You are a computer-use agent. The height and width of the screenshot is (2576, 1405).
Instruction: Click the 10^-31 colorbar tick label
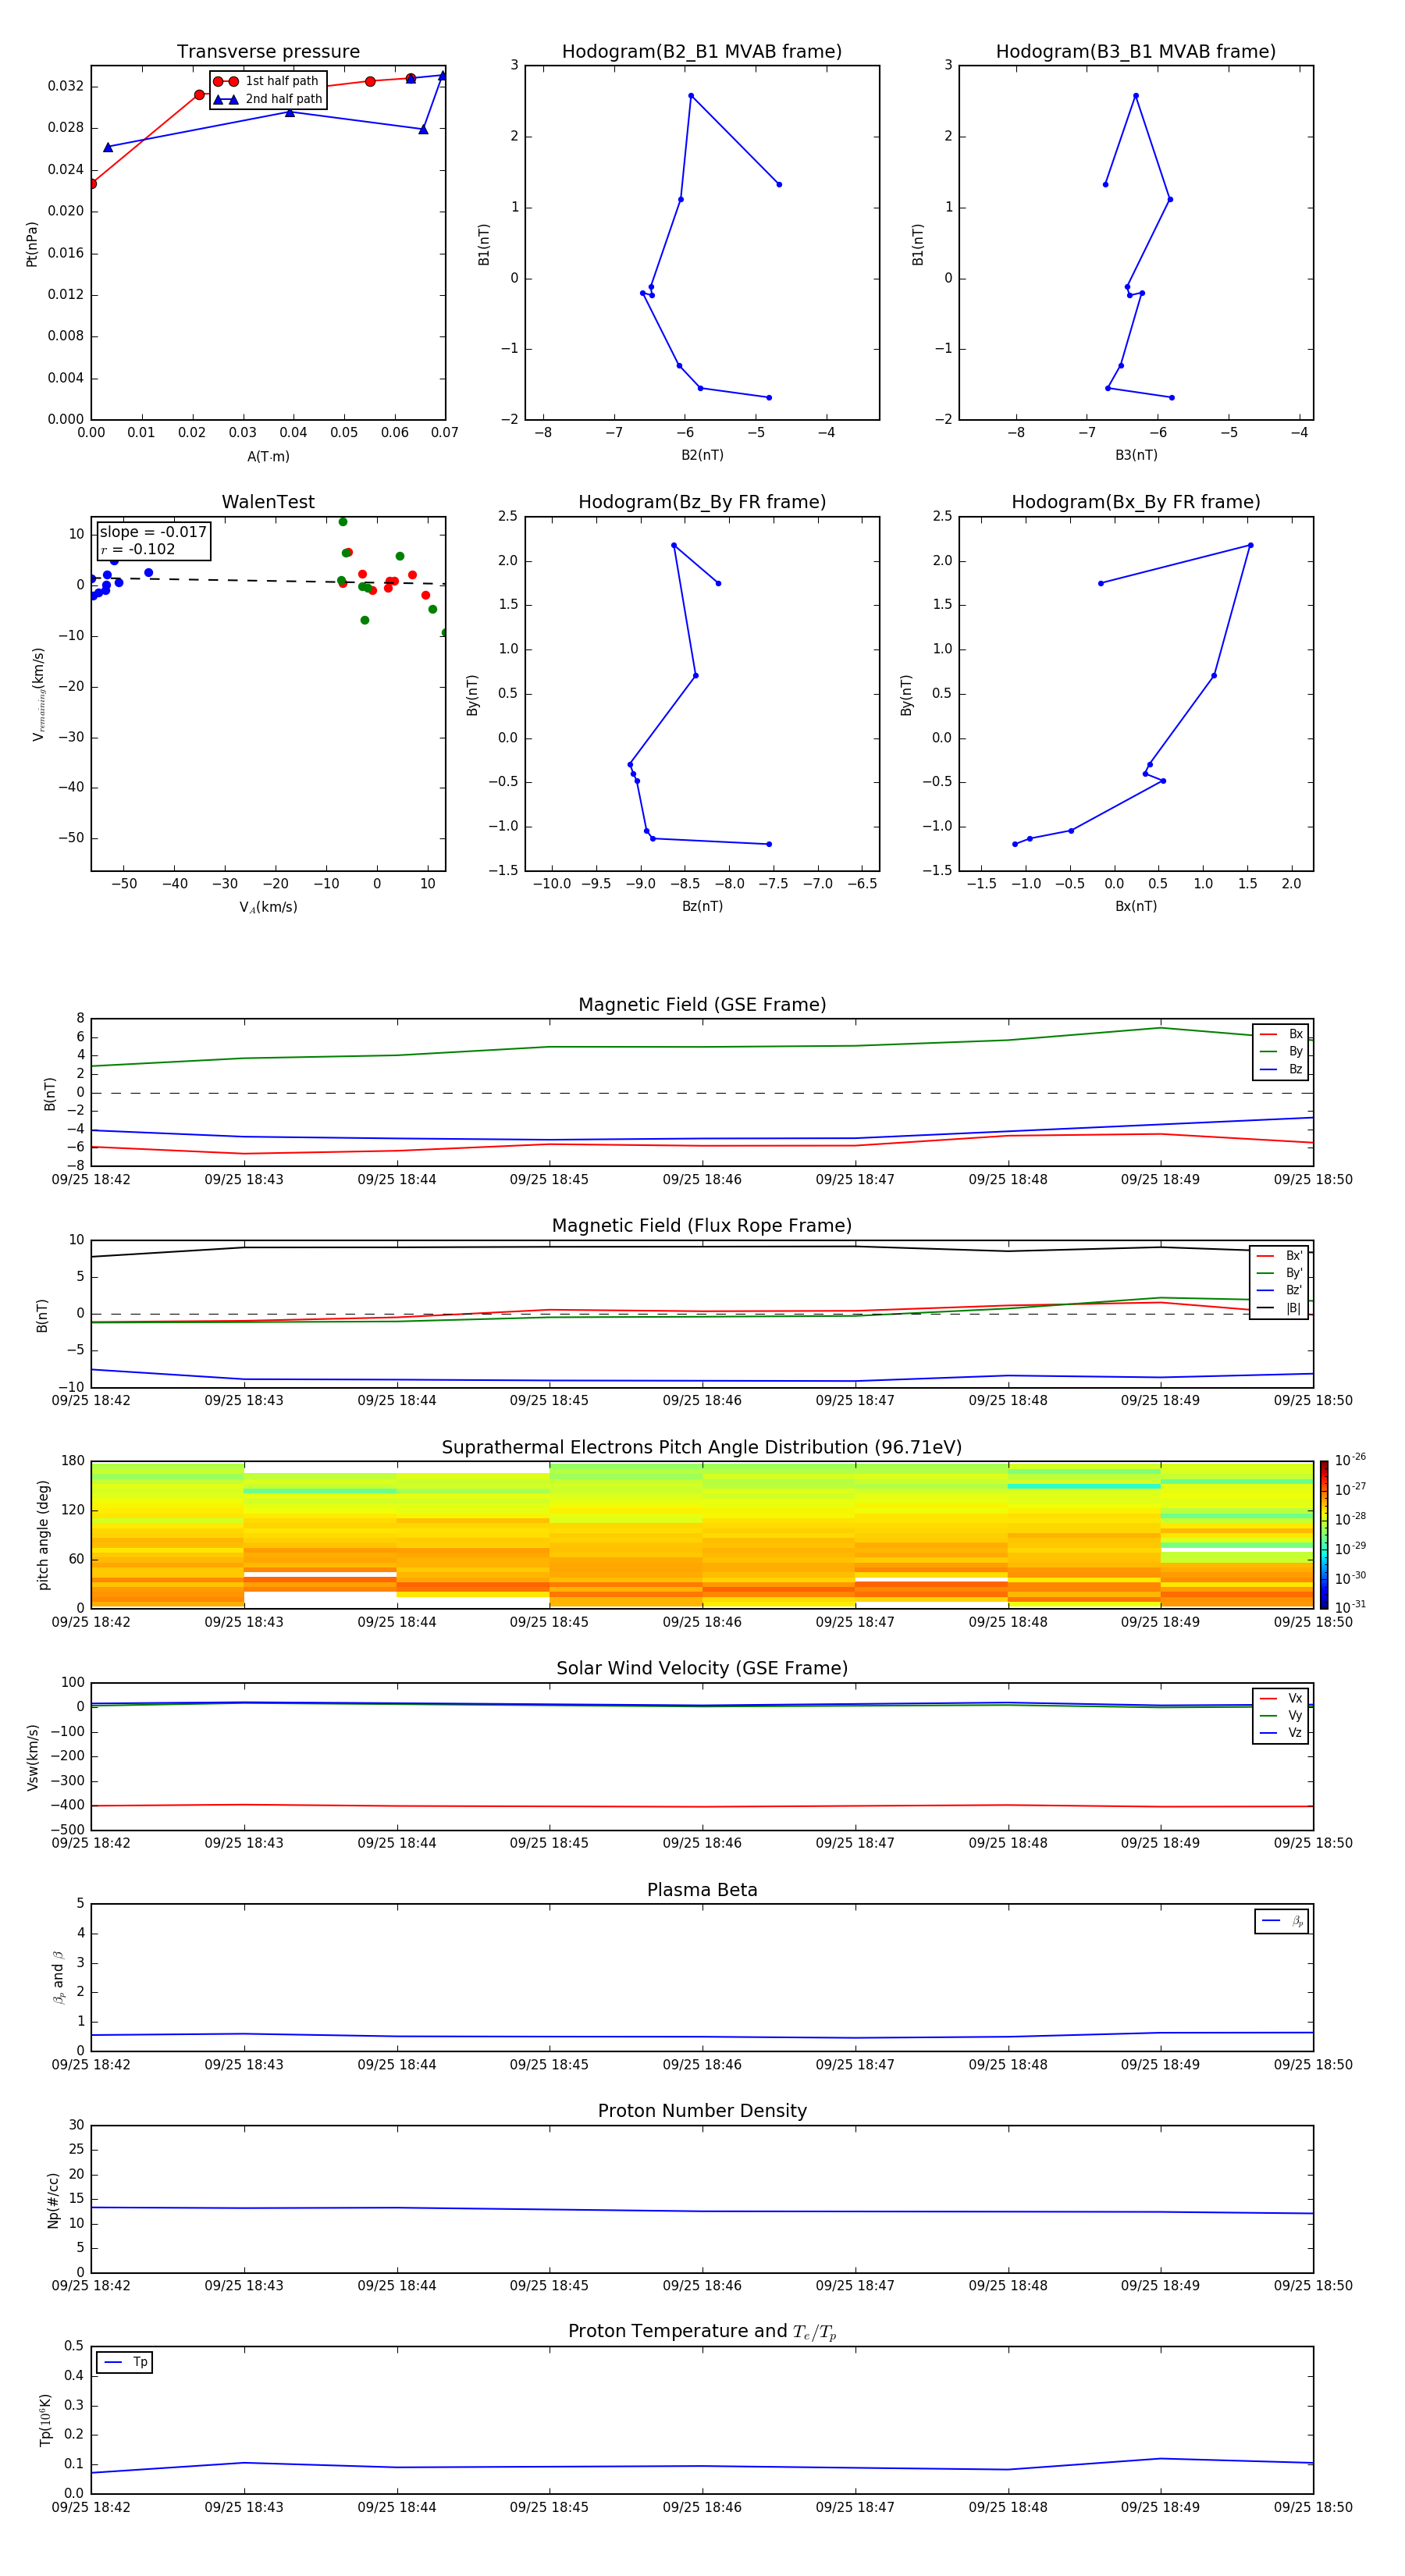coord(1350,1607)
